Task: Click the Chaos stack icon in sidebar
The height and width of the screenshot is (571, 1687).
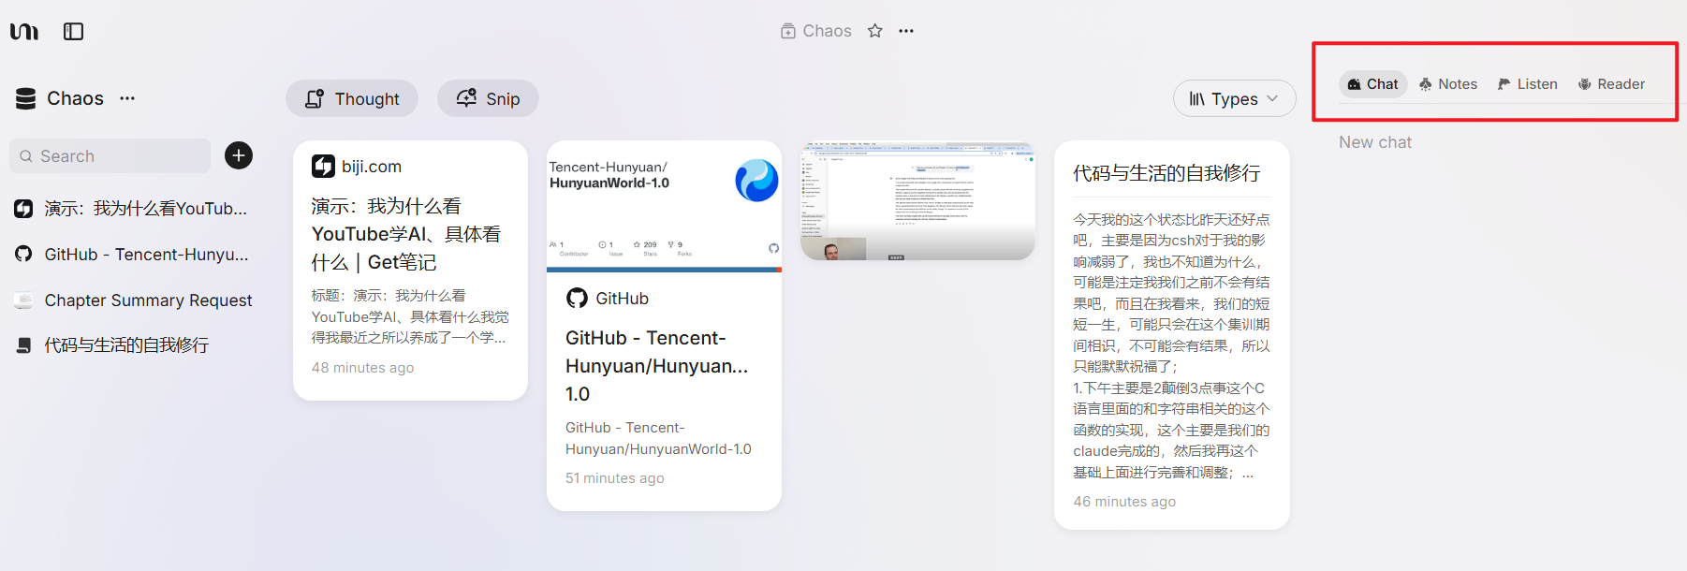Action: coord(26,98)
